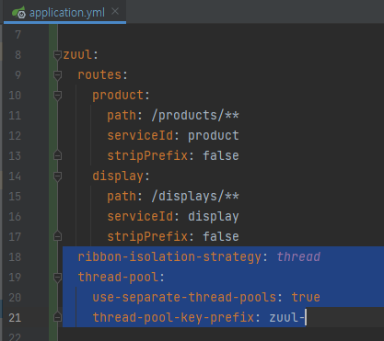Image resolution: width=384 pixels, height=341 pixels.
Task: Click the 'path' key on line 15
Action: (x=122, y=197)
